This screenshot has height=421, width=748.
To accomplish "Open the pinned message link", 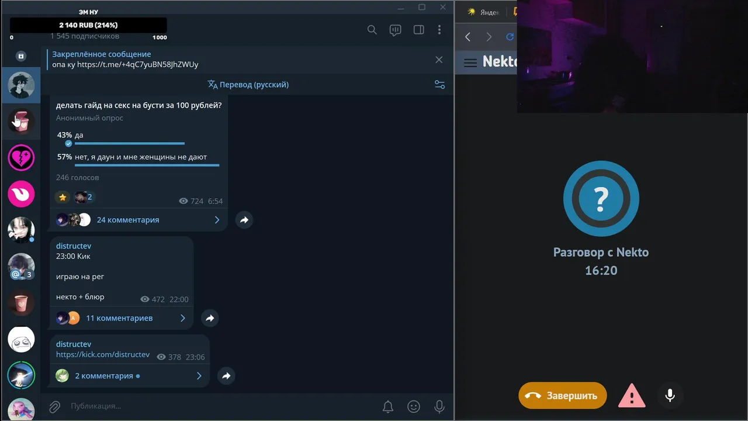I will click(x=138, y=64).
